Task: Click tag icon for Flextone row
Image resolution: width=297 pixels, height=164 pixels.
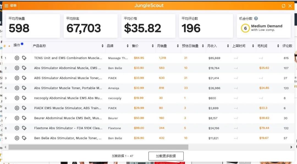Action: tap(24, 128)
